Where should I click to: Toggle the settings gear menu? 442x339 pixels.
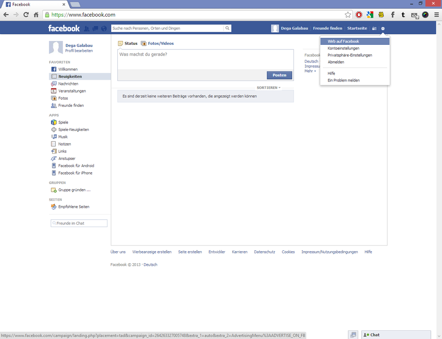point(383,28)
